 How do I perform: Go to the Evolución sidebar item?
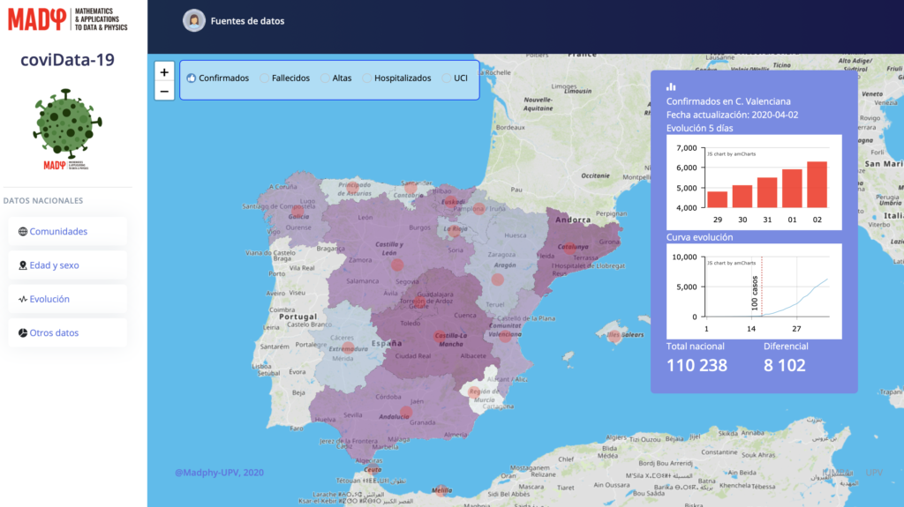[x=49, y=299]
